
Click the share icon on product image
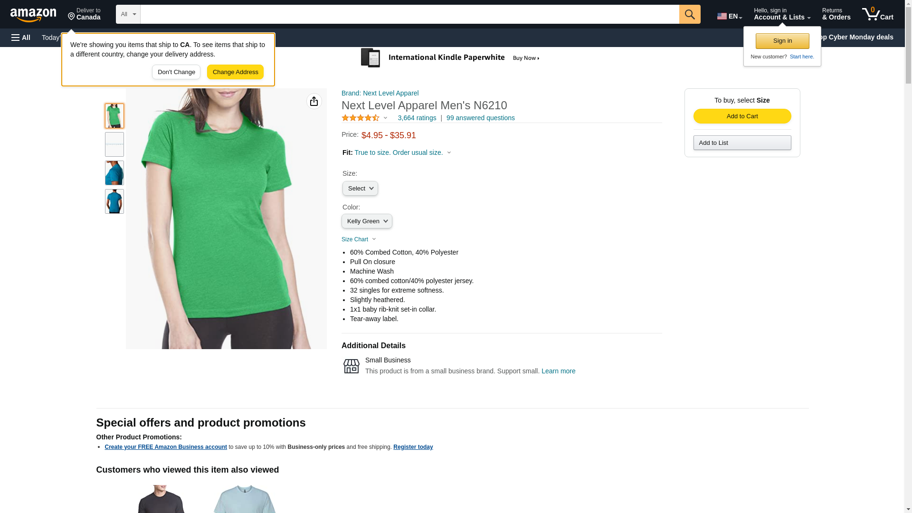(x=314, y=101)
